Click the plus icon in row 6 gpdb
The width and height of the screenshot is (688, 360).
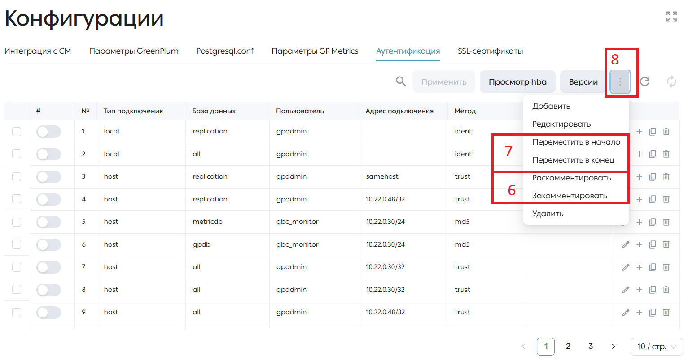tap(639, 244)
